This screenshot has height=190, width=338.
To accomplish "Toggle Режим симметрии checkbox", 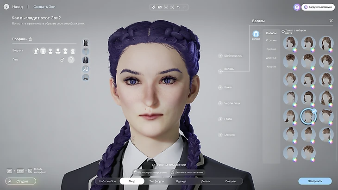I will pos(153,165).
